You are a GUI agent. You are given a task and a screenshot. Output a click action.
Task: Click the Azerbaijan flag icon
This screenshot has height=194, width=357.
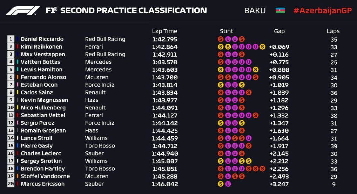tap(280, 10)
